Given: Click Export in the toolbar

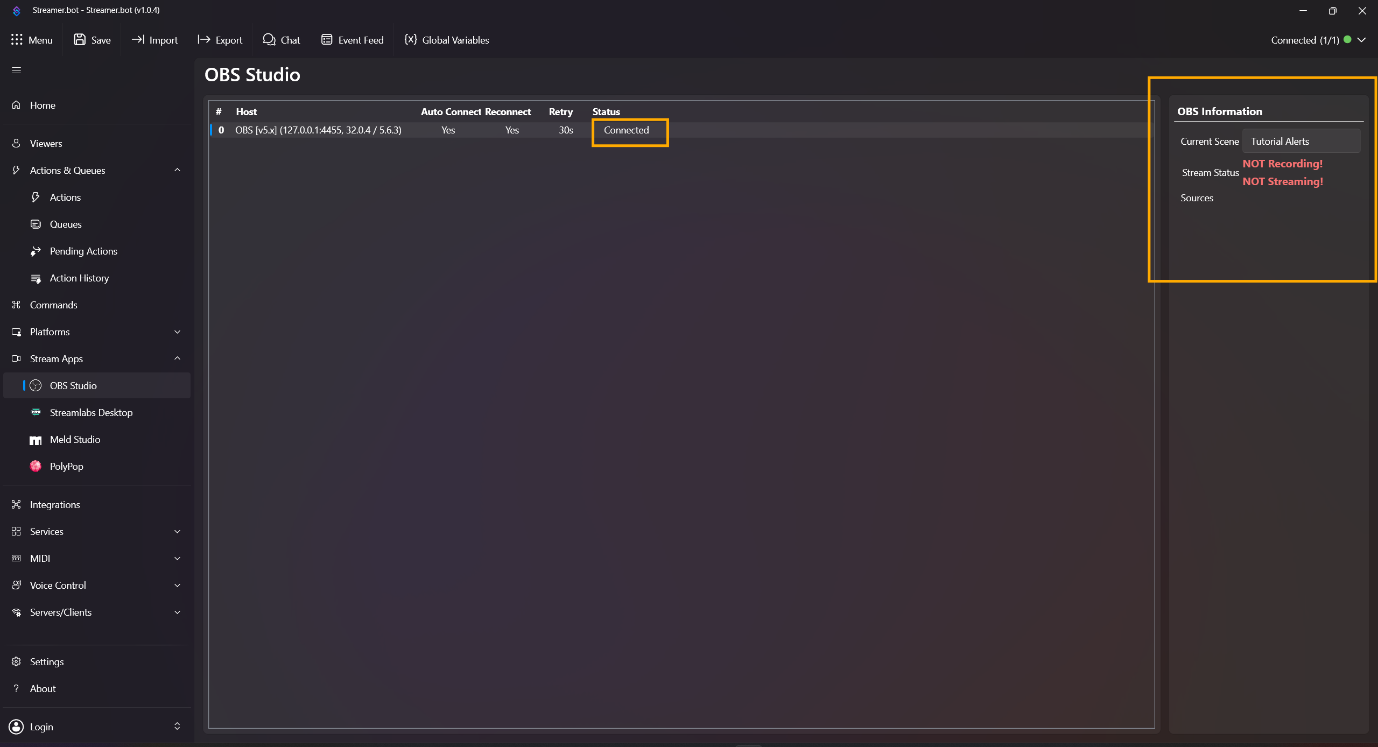Looking at the screenshot, I should pos(220,40).
